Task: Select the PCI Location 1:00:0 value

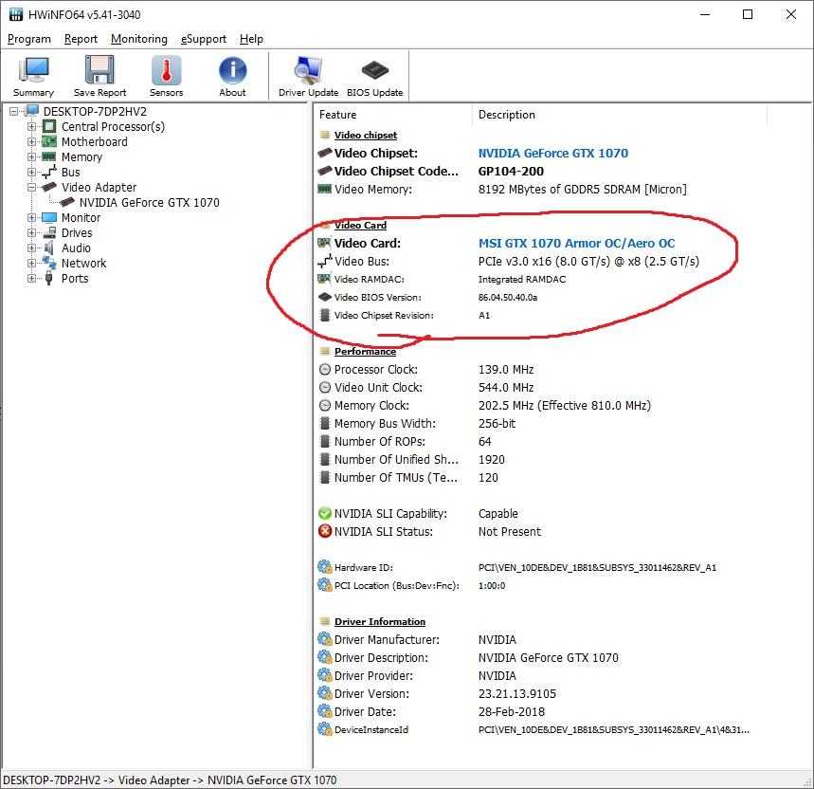Action: tap(492, 585)
